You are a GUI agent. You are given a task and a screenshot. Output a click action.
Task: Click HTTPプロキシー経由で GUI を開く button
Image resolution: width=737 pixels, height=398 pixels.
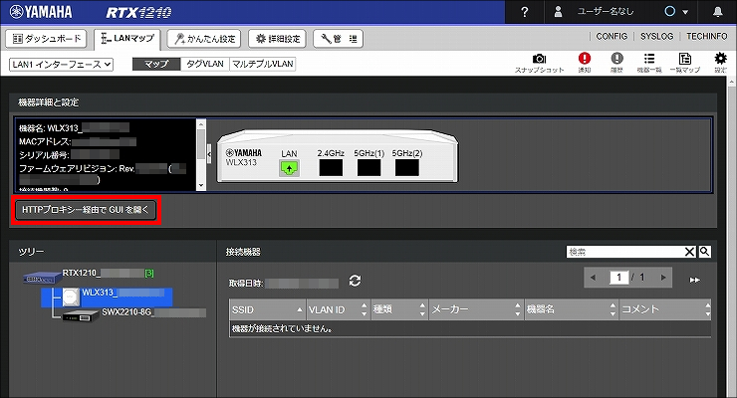[x=85, y=210]
